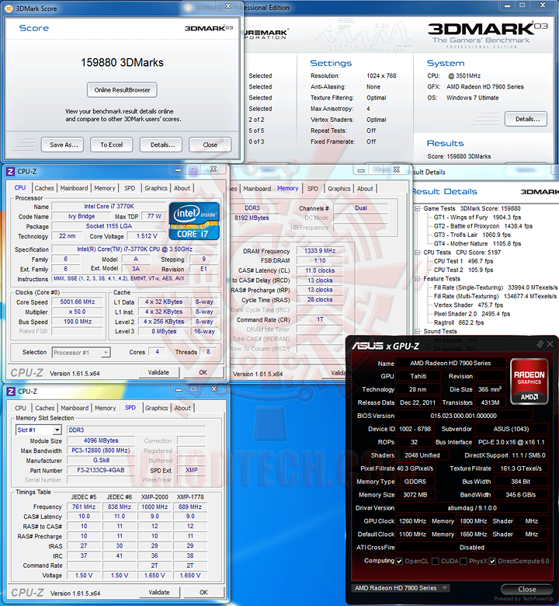This screenshot has height=606, width=559.
Task: Click the Close button in GPU-Z
Action: coord(527,590)
